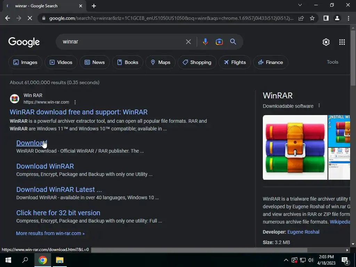Switch to Images results
This screenshot has width=356, height=267.
[25, 62]
